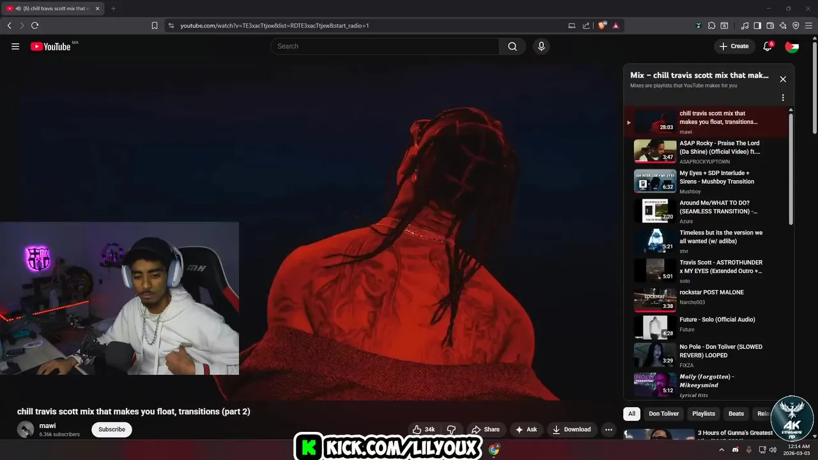Viewport: 818px width, 460px height.
Task: Close the Mix playlist panel
Action: pos(783,79)
